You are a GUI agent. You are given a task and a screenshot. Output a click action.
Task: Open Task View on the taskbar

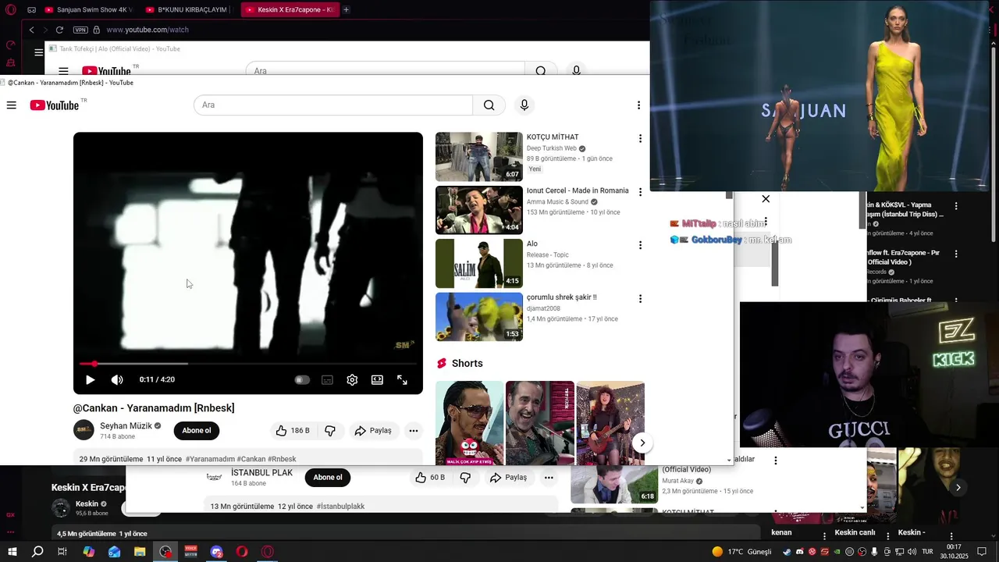click(62, 552)
